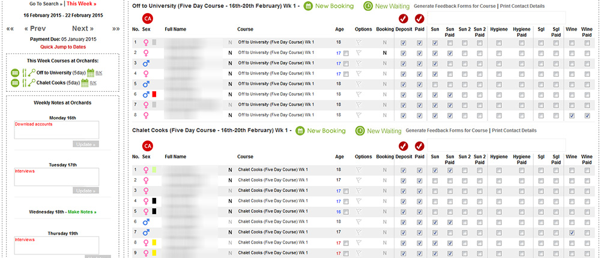This screenshot has height=258, width=601.
Task: Print Contact Details for Chalet Cooks course
Action: (514, 131)
